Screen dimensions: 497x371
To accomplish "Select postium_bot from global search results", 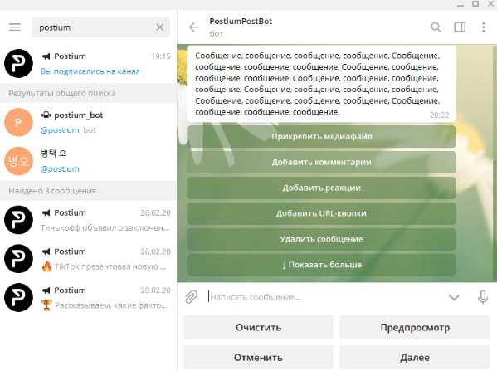I will click(x=88, y=122).
